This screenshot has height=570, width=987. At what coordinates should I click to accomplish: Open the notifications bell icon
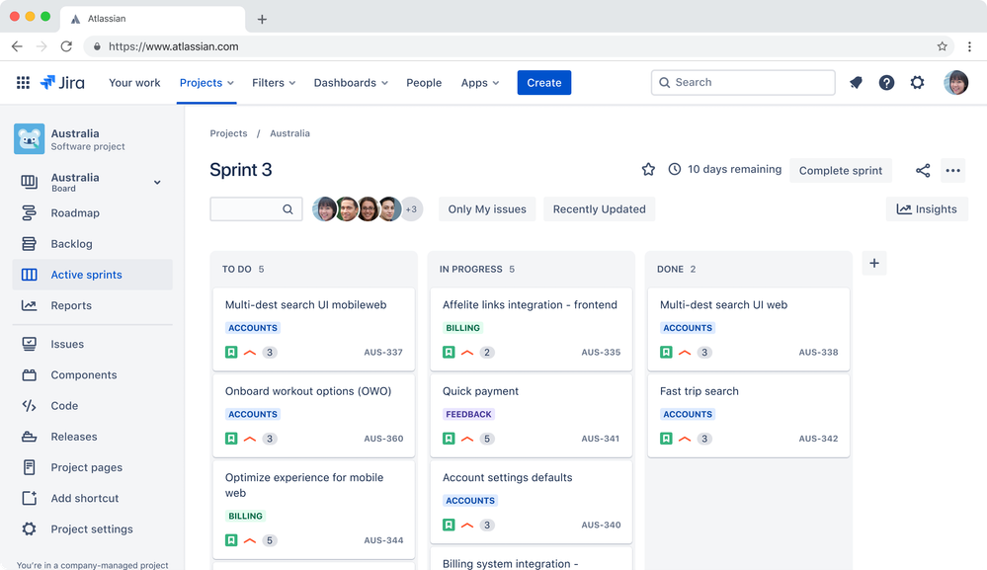(856, 82)
